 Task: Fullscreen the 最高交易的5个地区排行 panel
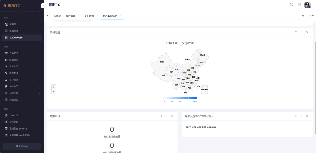pyautogui.click(x=296, y=116)
